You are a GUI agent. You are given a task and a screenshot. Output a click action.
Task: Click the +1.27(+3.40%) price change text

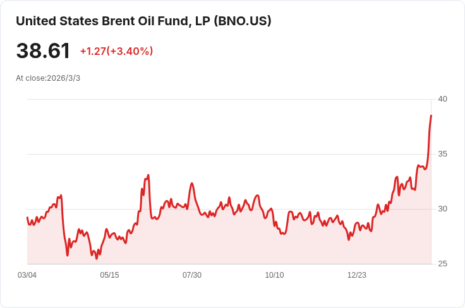click(x=116, y=51)
